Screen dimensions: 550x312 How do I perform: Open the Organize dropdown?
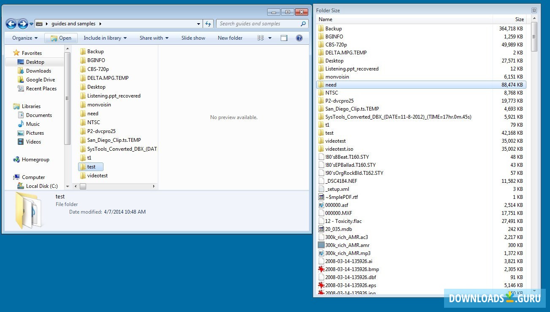pos(23,38)
